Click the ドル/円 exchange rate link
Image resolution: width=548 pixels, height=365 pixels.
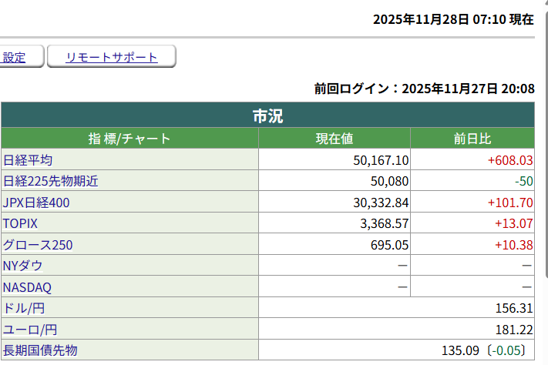pyautogui.click(x=24, y=308)
